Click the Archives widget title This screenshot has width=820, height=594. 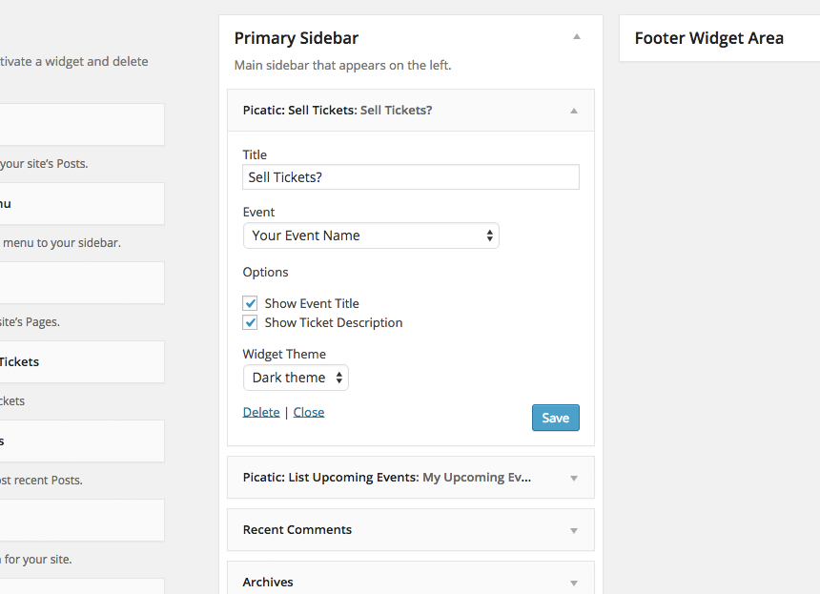pos(268,582)
